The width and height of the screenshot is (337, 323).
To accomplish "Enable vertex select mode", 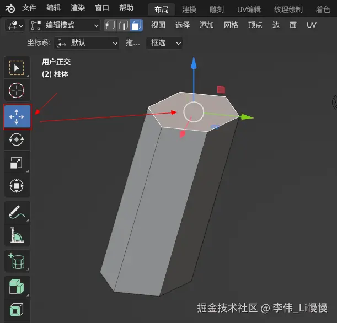I will point(110,25).
